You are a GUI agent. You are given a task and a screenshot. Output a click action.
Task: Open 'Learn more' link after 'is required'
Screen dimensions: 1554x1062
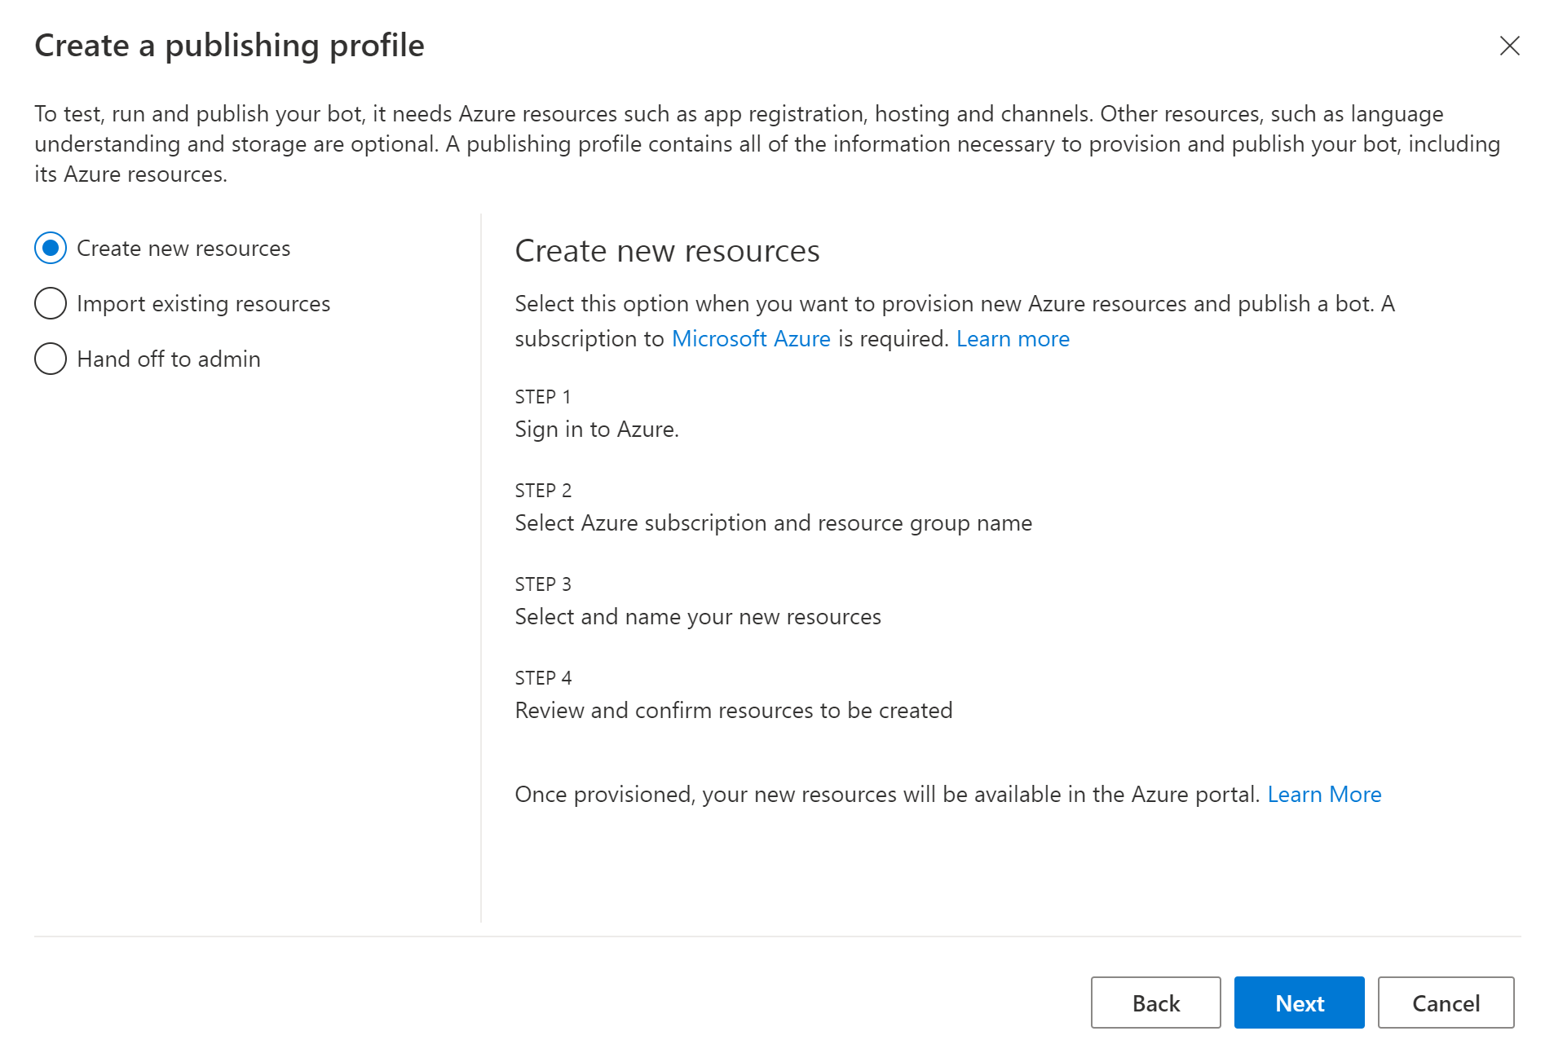1012,339
